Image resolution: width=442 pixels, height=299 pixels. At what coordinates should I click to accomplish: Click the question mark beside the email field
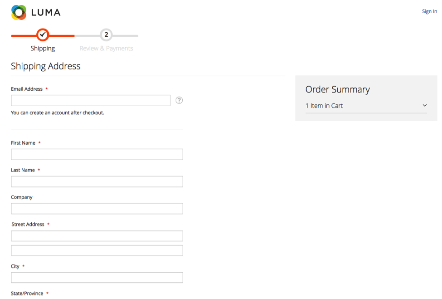pyautogui.click(x=179, y=100)
